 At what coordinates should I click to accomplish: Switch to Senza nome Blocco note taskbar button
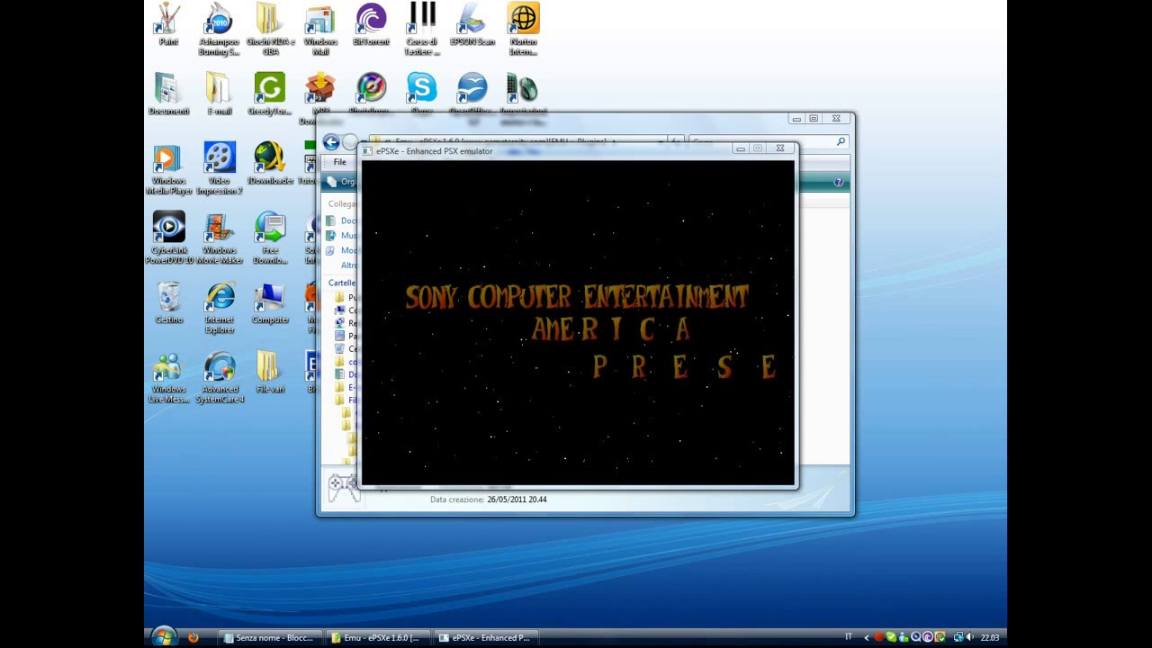click(268, 637)
